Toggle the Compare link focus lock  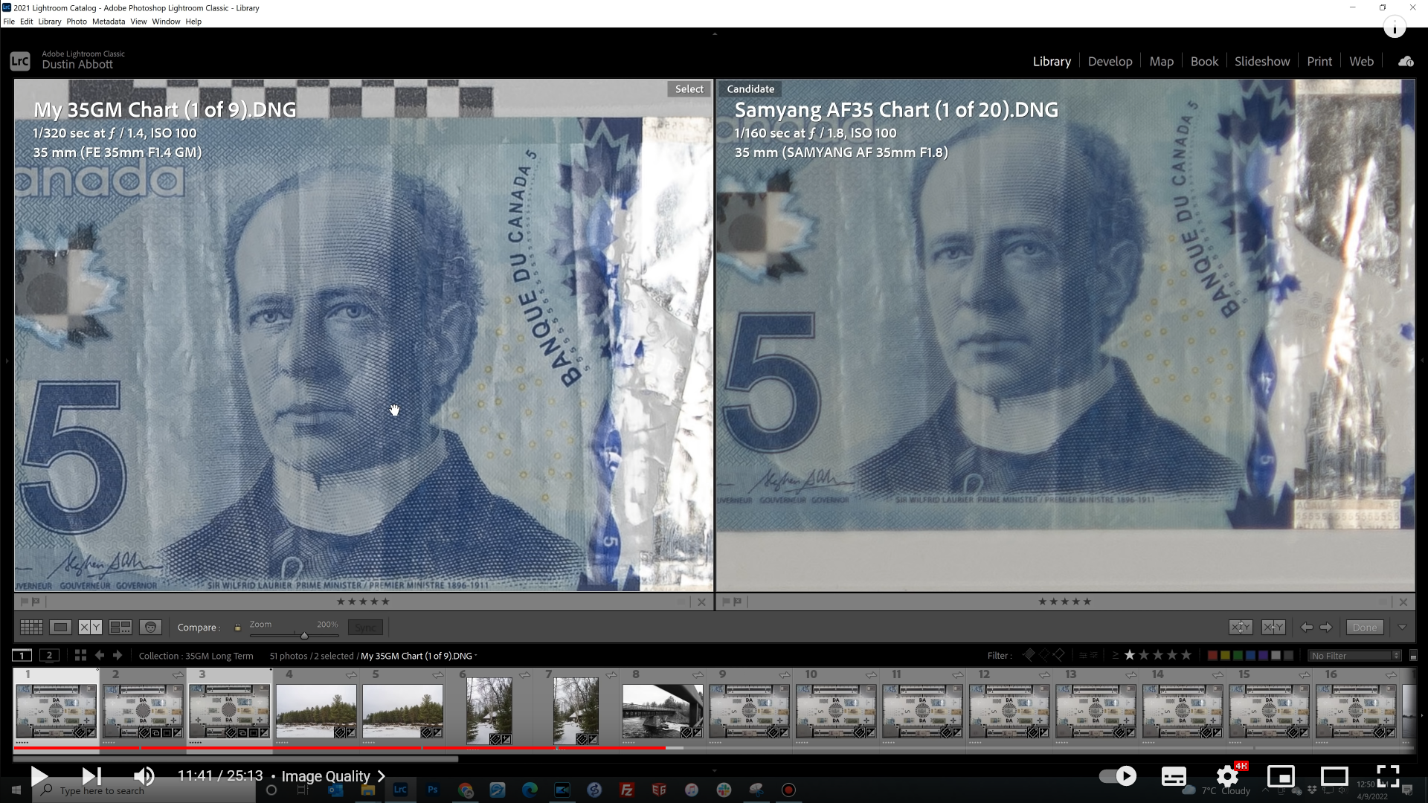tap(238, 628)
